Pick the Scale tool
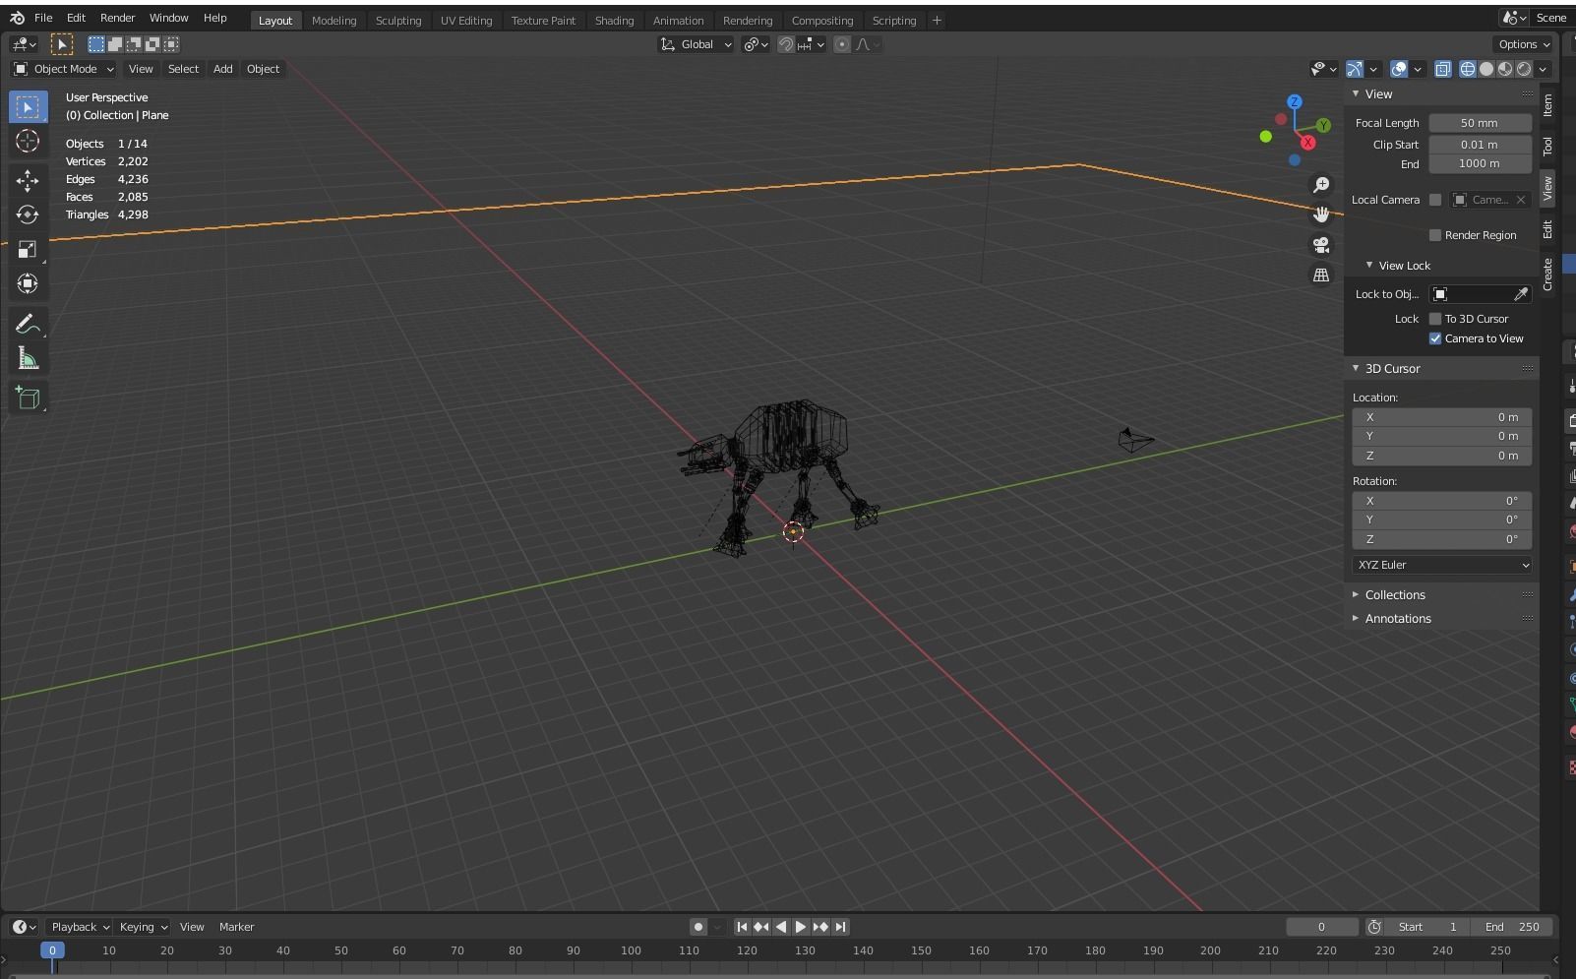 [x=28, y=249]
